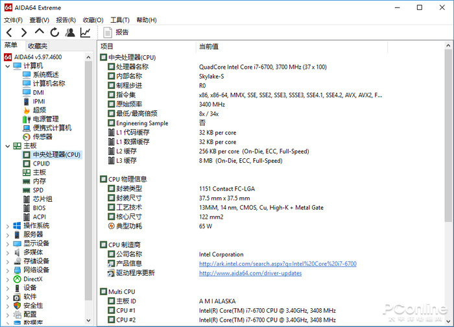Open the ark.intel.com product info link

point(278,264)
